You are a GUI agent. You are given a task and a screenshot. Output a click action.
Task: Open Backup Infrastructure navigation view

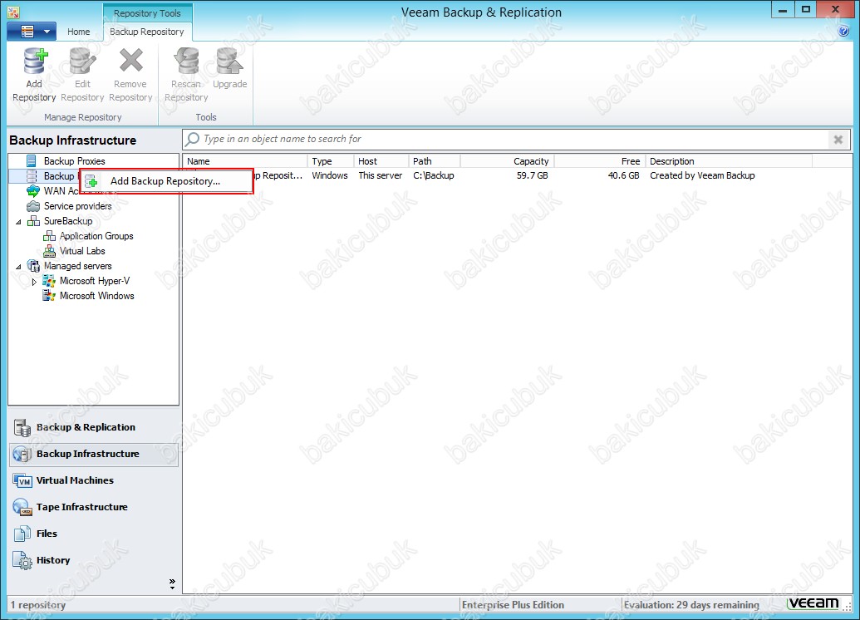94,454
